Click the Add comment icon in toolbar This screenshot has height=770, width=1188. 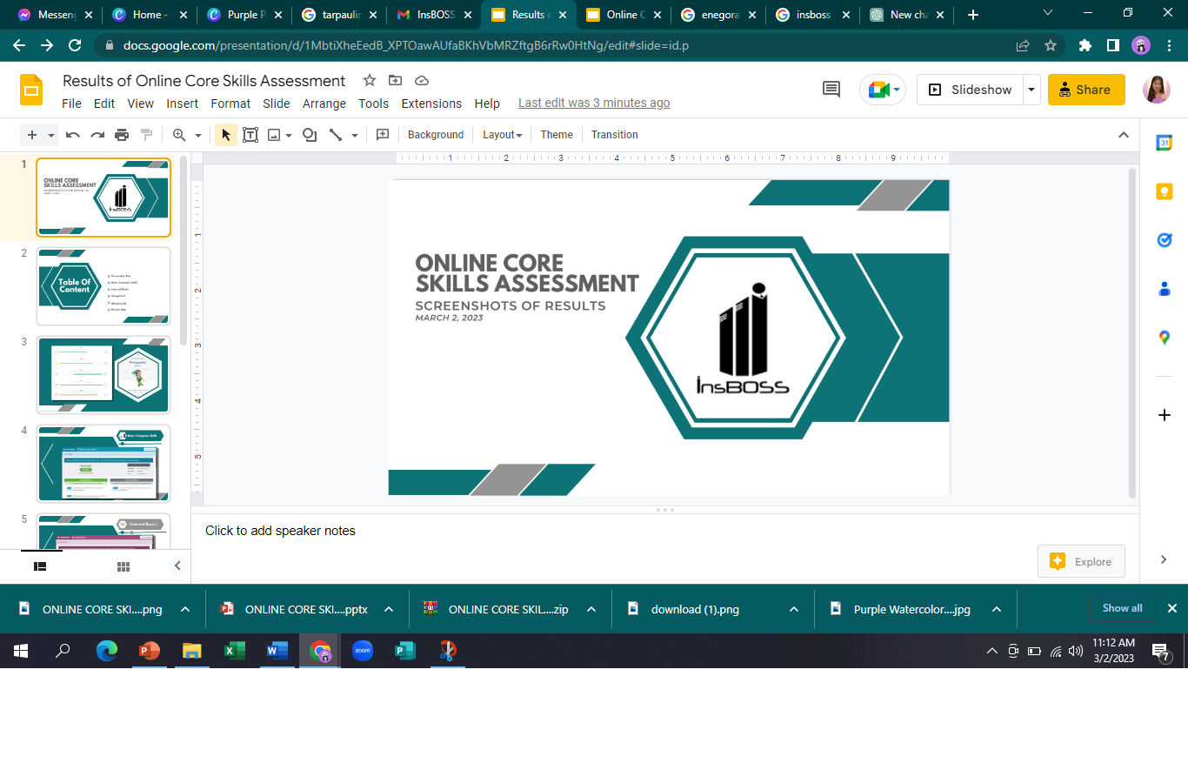382,135
